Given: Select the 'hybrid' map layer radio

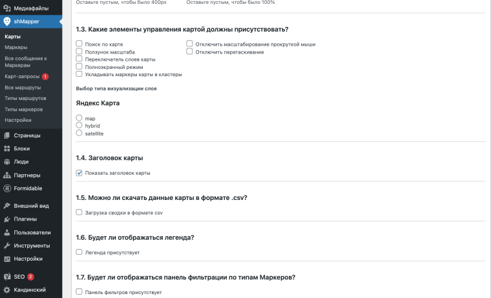Looking at the screenshot, I should coord(79,126).
